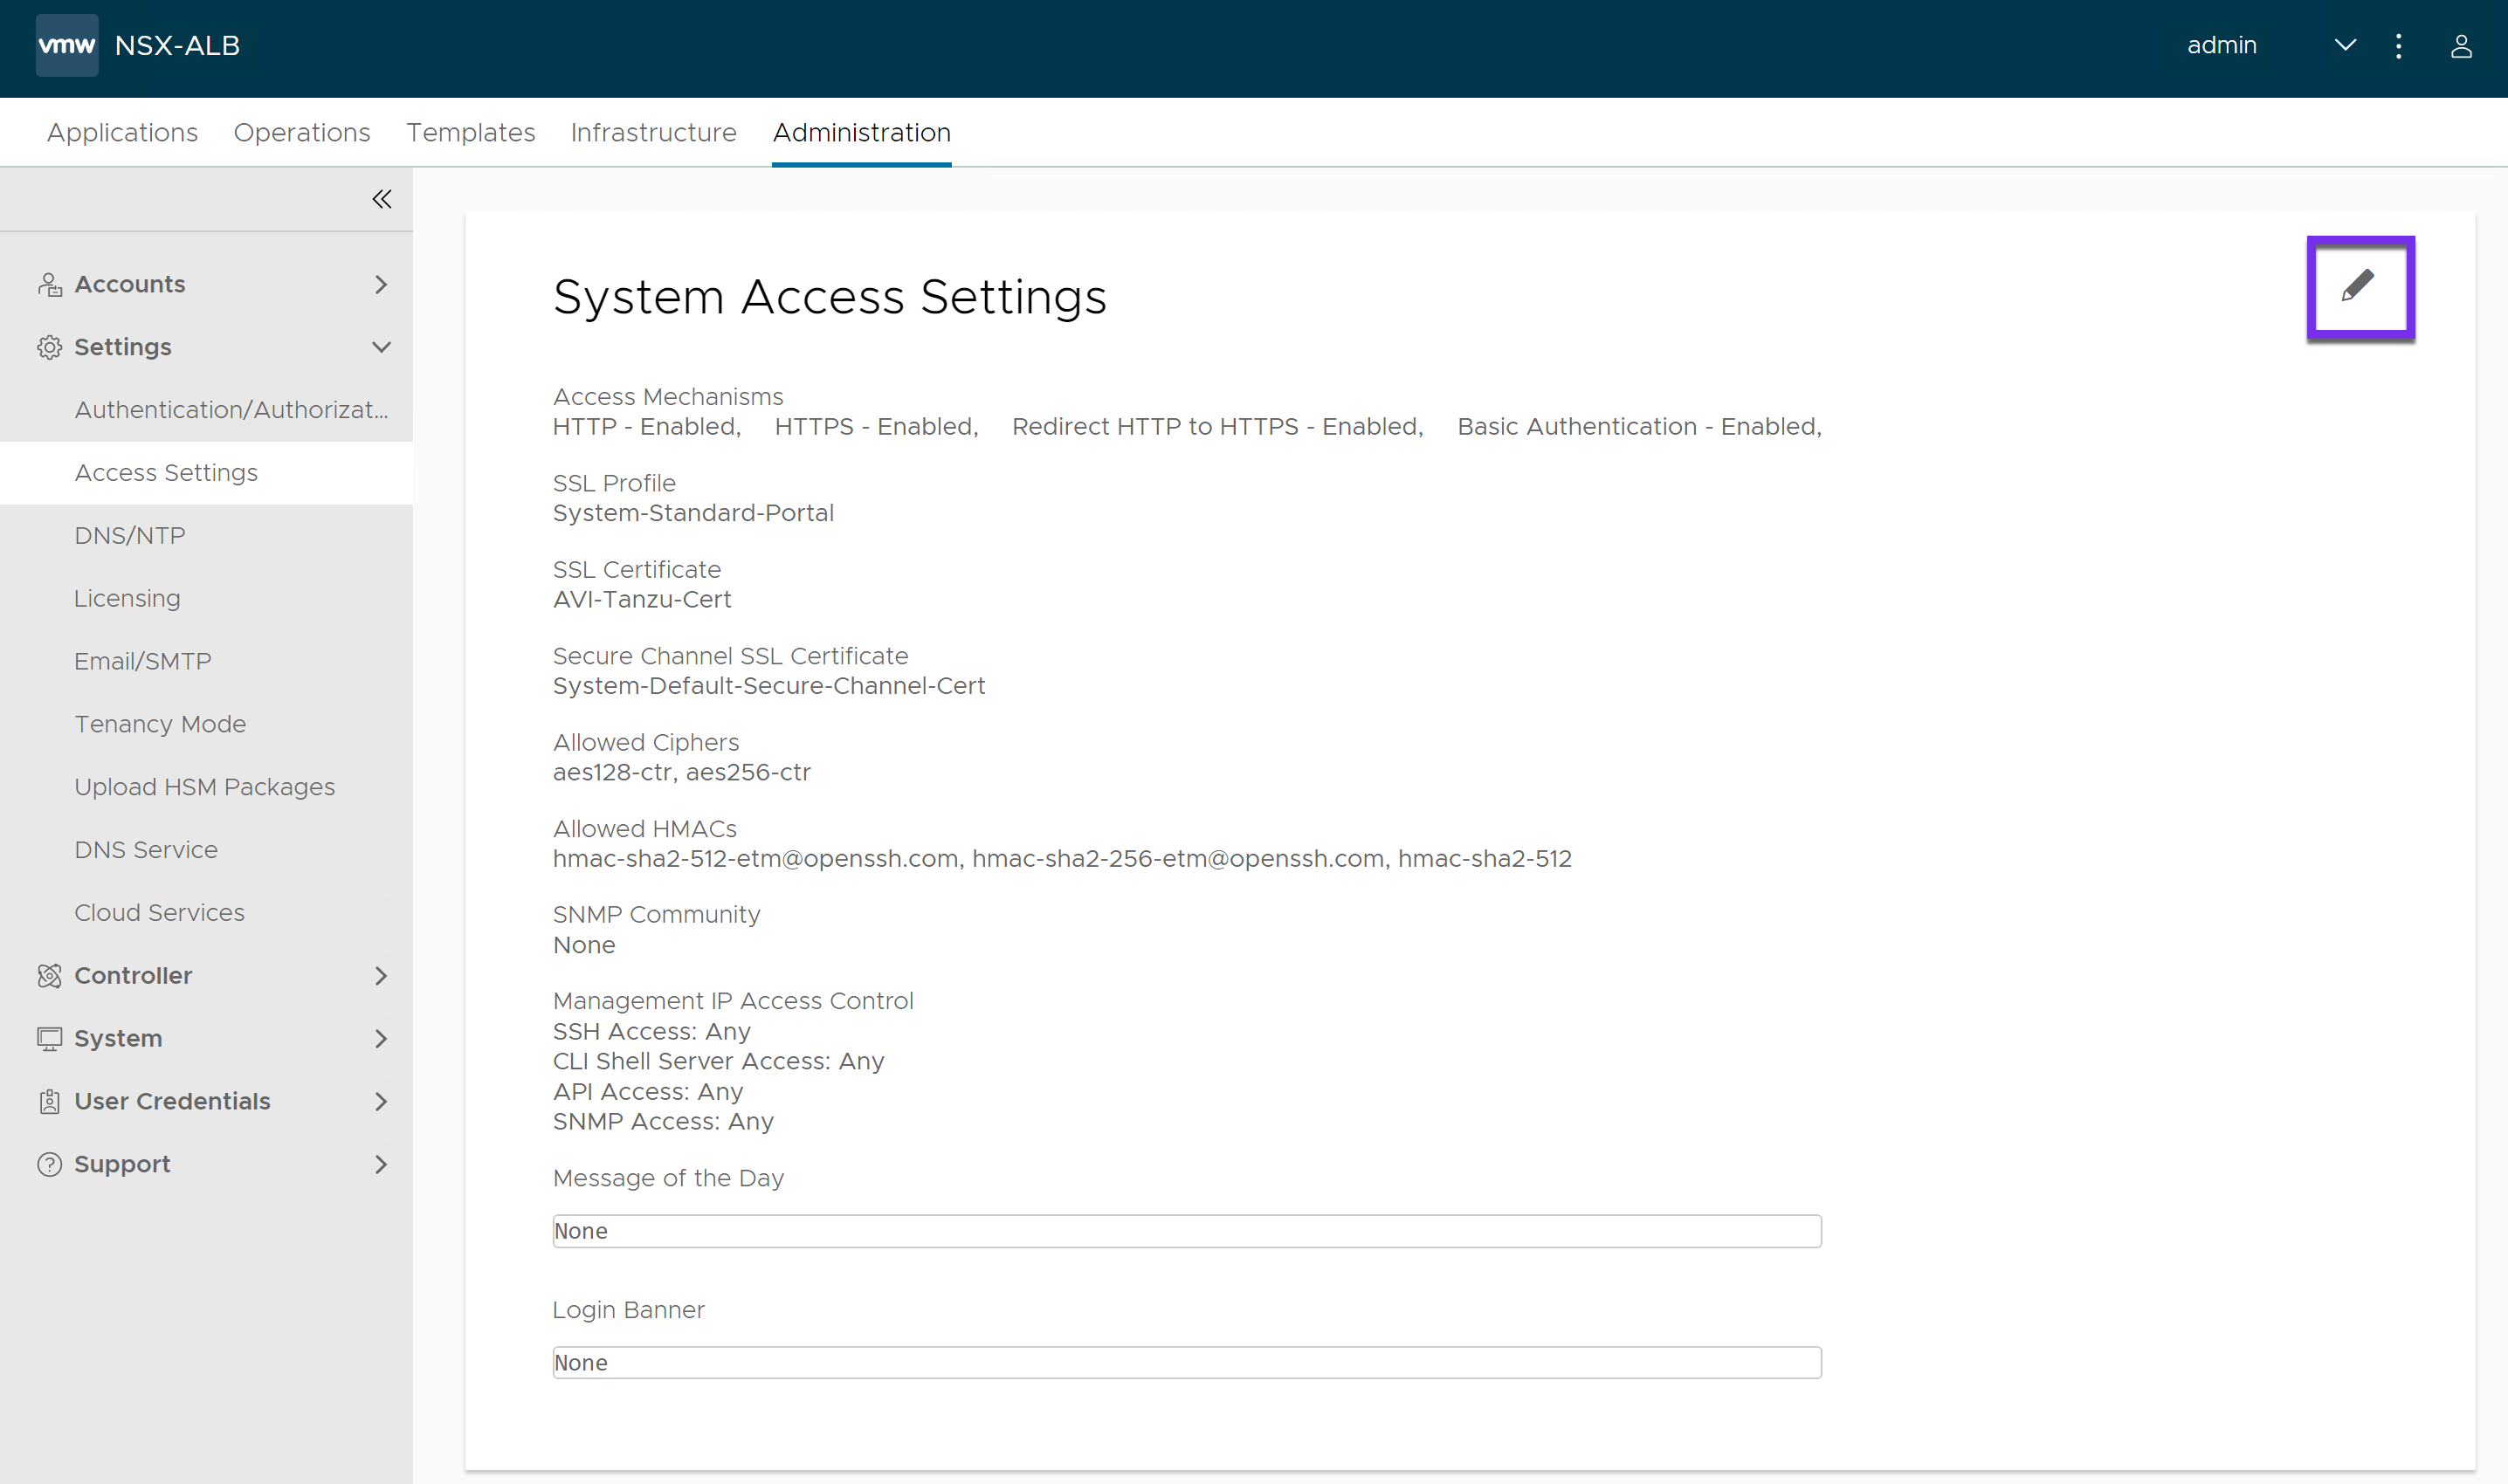Switch to the Templates tab

470,133
